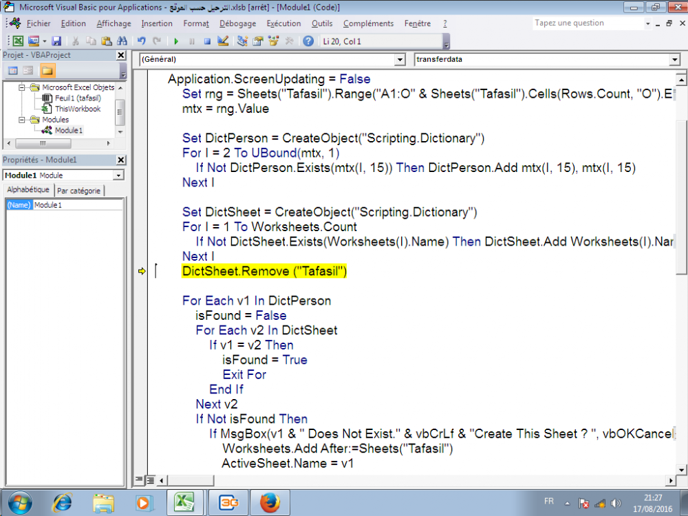The width and height of the screenshot is (688, 516).
Task: Open the Débogage menu
Action: (237, 23)
